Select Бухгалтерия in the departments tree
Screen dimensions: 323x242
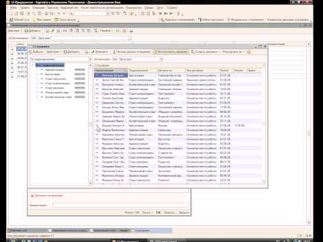(x=52, y=74)
